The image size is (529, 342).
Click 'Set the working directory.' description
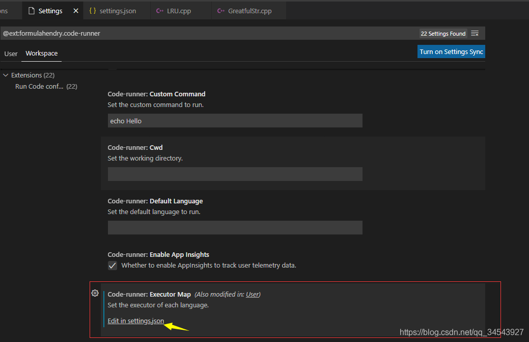[x=145, y=159]
